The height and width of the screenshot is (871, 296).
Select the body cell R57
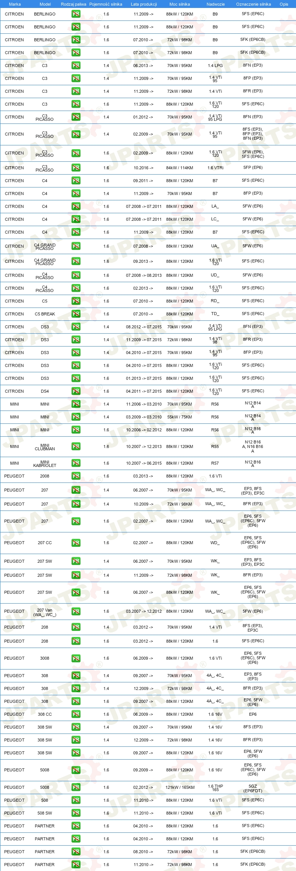click(x=215, y=463)
